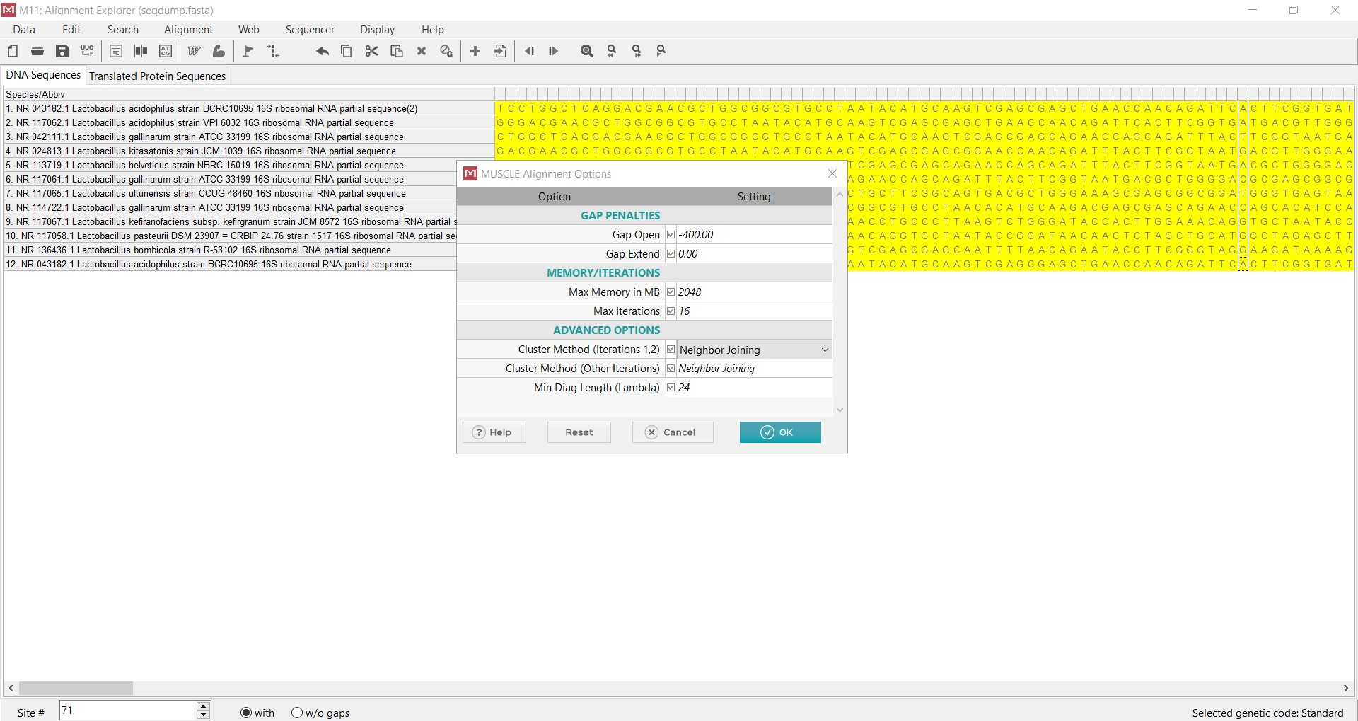Image resolution: width=1358 pixels, height=721 pixels.
Task: Move right with the right arrow icon
Action: (x=554, y=51)
